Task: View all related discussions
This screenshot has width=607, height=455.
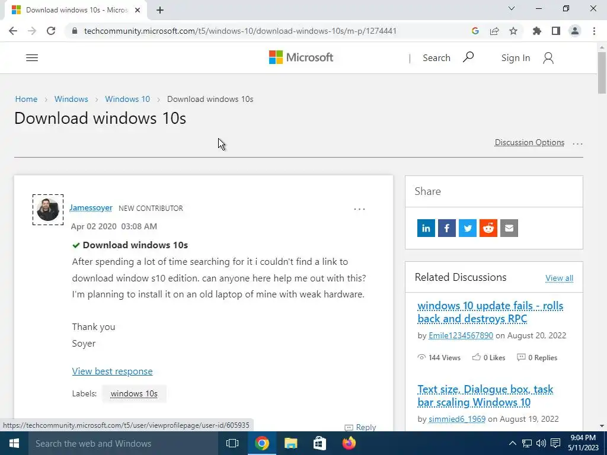Action: pos(560,278)
